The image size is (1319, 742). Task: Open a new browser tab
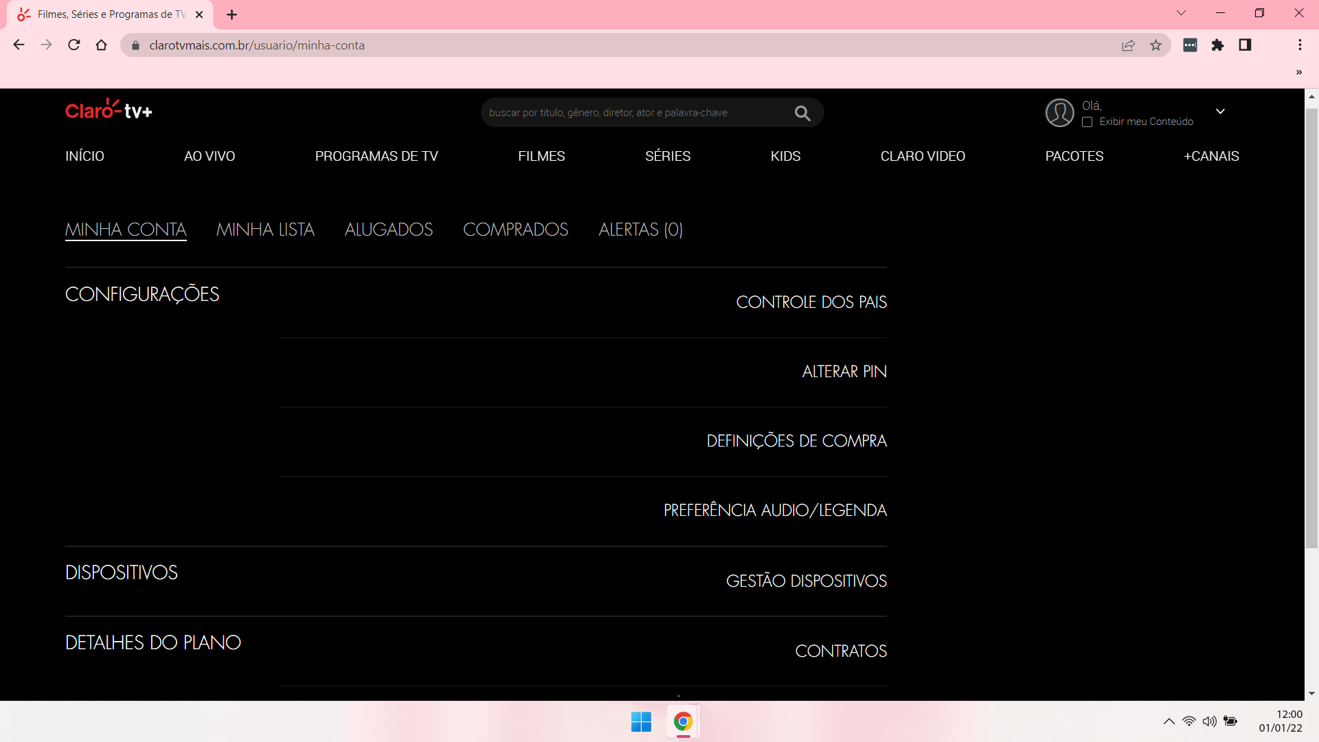click(x=232, y=14)
